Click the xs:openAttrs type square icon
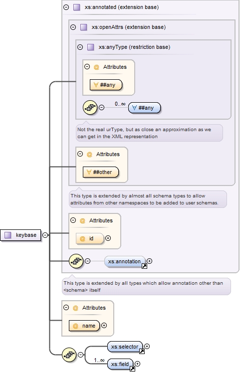The width and height of the screenshot is (240, 372). tap(83, 27)
